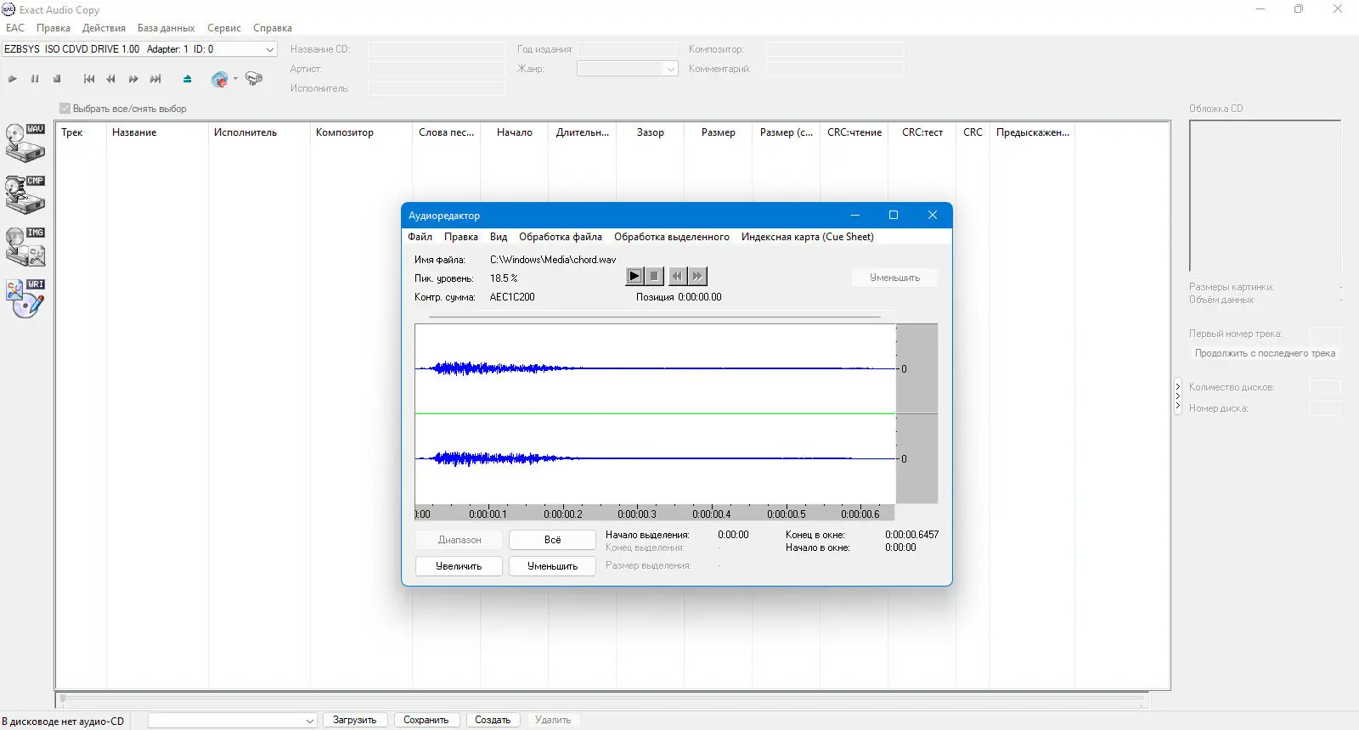Viewport: 1359px width, 730px height.
Task: Click the Название CD input field
Action: [x=437, y=49]
